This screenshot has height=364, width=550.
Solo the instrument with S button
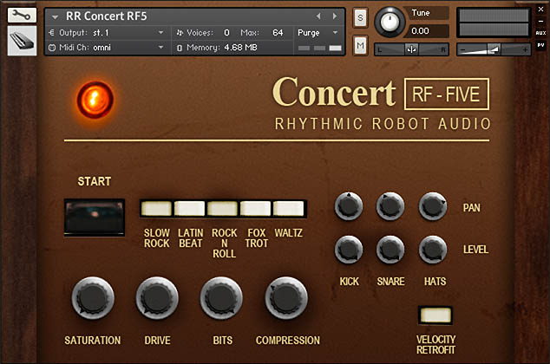click(360, 17)
